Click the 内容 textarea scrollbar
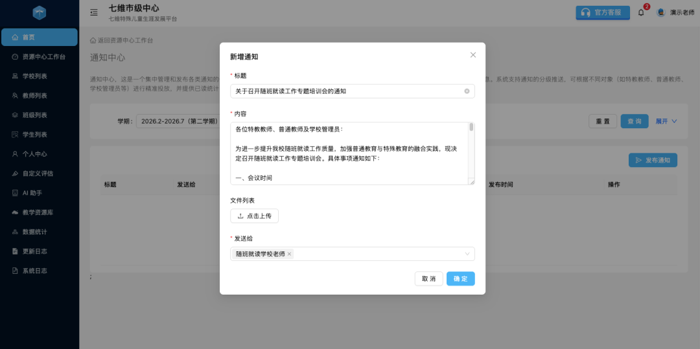This screenshot has height=349, width=700. click(x=471, y=128)
